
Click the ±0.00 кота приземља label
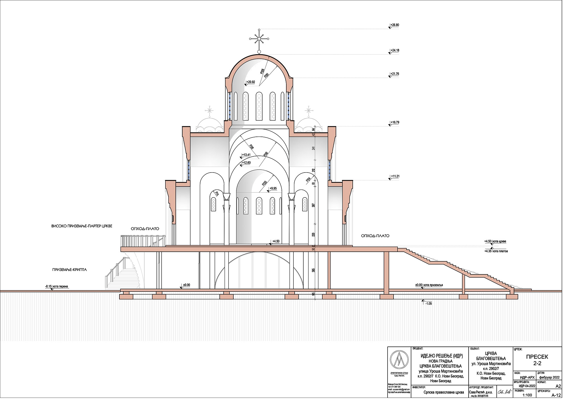coord(429,285)
